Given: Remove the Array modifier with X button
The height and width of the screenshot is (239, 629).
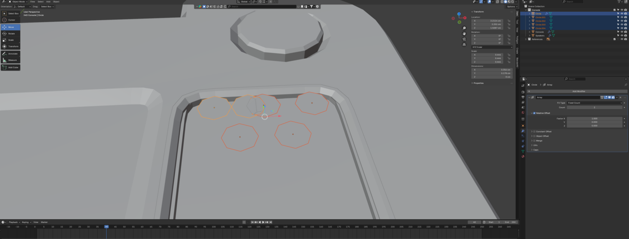Looking at the screenshot, I should tap(620, 97).
